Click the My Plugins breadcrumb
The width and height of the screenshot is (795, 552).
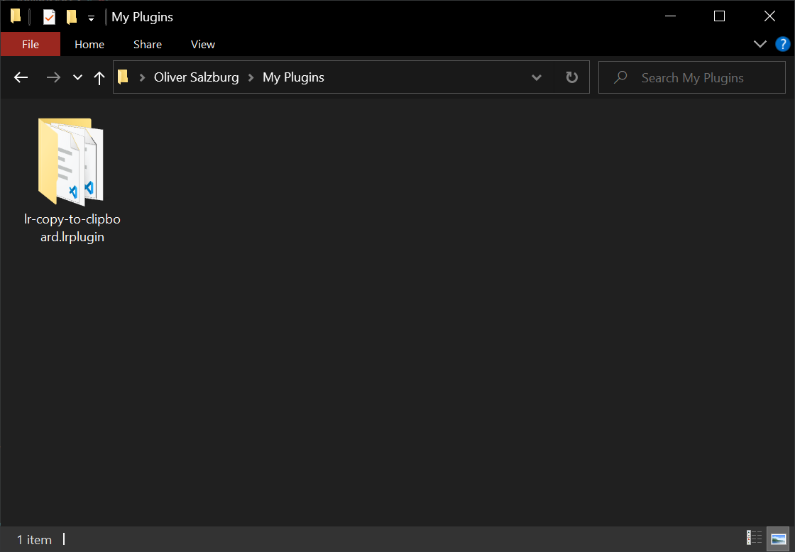point(293,77)
